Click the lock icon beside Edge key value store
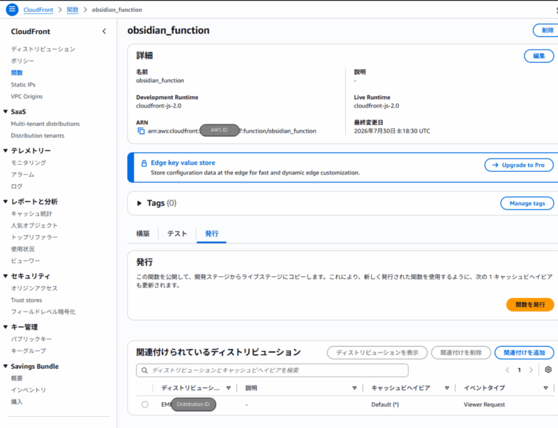 144,163
